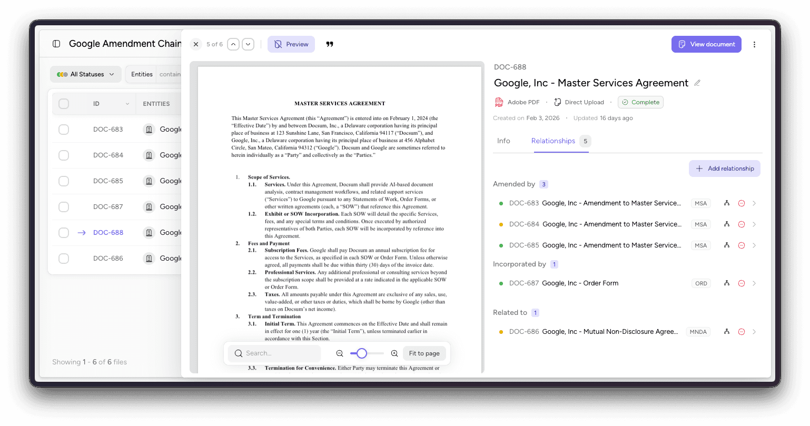Screen dimensions: 810x426
Task: Open the View document button
Action: click(706, 44)
